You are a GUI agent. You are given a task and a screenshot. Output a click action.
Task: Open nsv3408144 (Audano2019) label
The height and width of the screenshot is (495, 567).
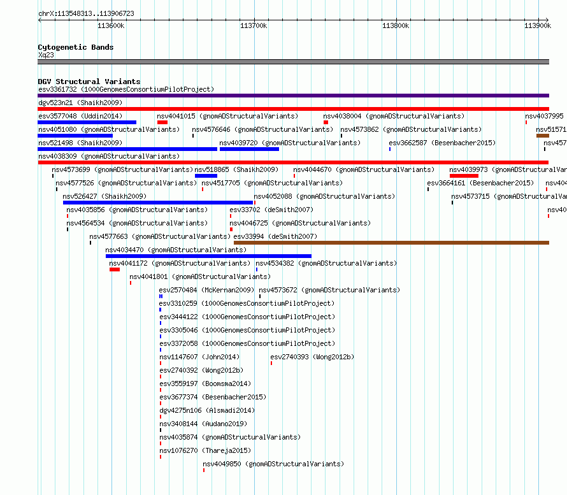203,424
